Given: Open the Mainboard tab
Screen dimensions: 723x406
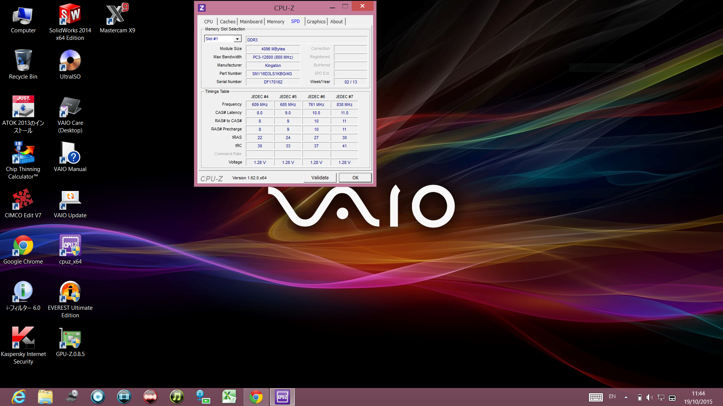Looking at the screenshot, I should [x=251, y=22].
